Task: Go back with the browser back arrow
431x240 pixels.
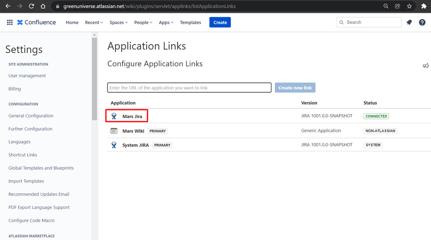Action: coord(8,6)
